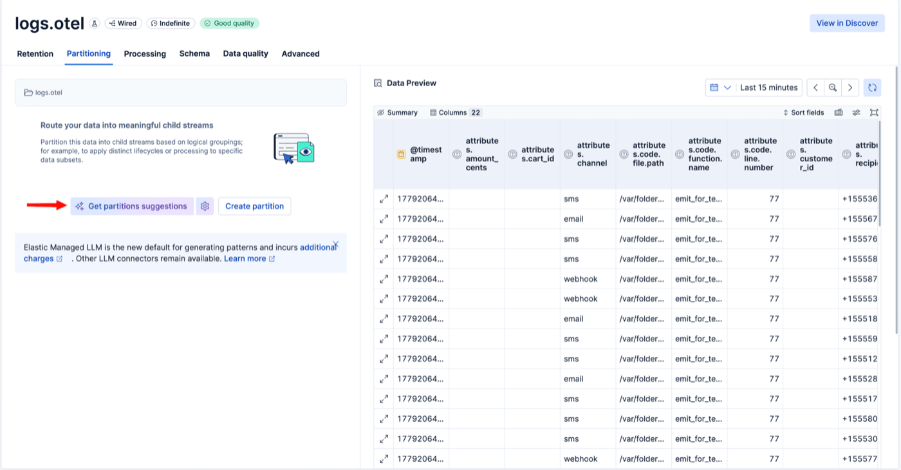Click View in Discover button
The height and width of the screenshot is (470, 901).
[847, 23]
